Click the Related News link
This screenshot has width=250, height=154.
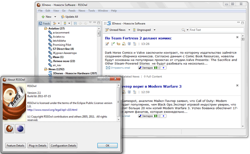point(130,77)
